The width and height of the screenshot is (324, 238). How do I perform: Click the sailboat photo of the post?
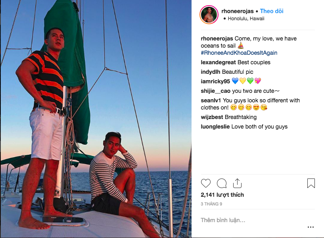(x=96, y=119)
